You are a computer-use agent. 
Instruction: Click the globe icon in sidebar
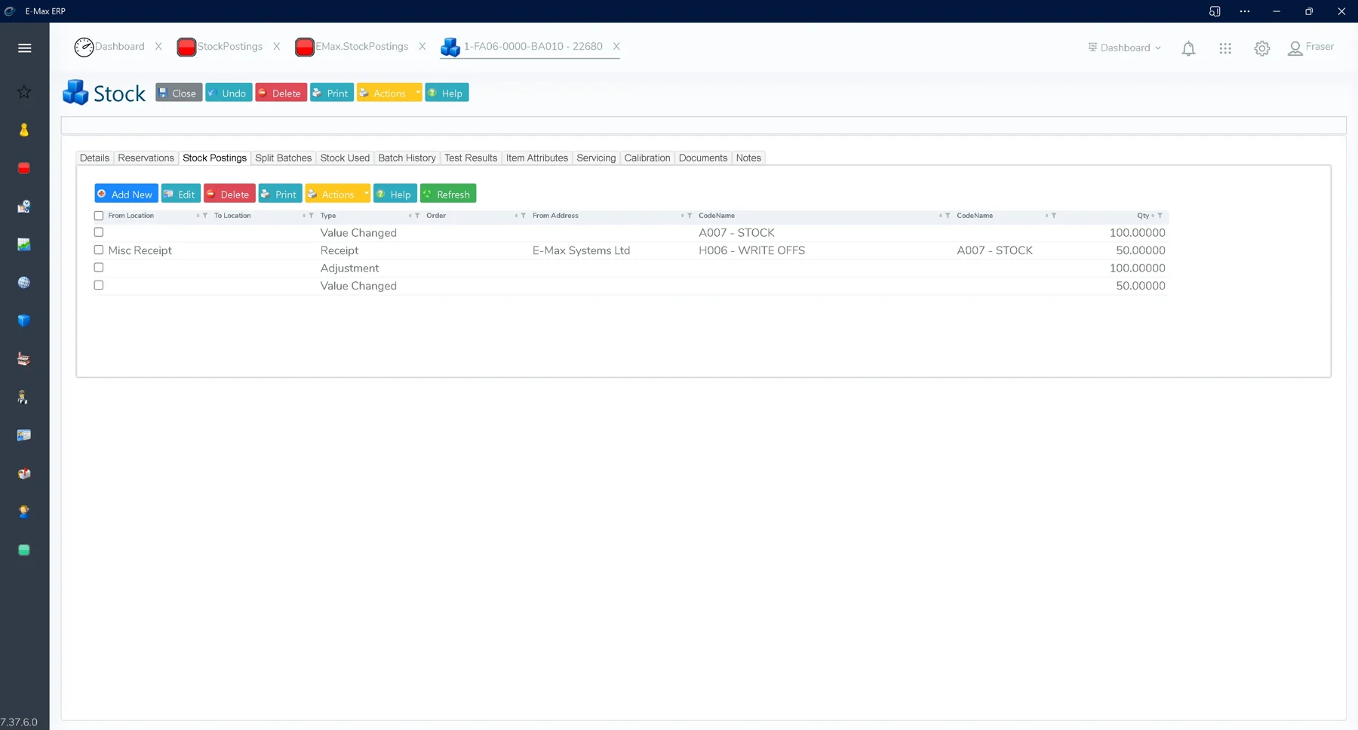(24, 283)
